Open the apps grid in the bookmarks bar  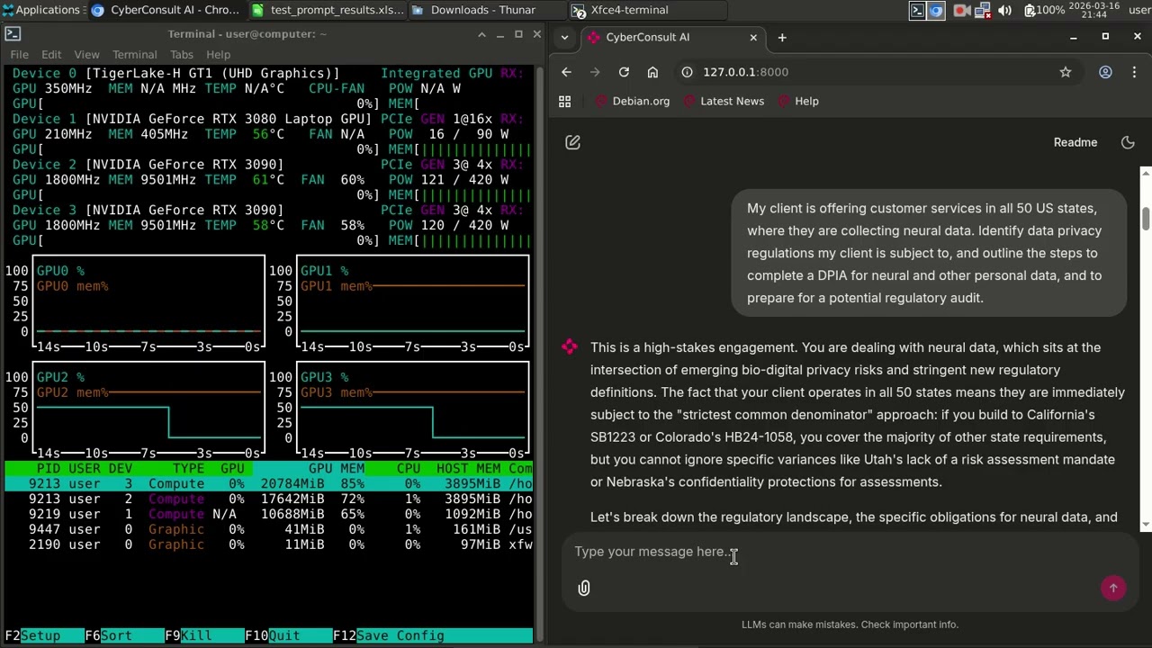click(565, 102)
